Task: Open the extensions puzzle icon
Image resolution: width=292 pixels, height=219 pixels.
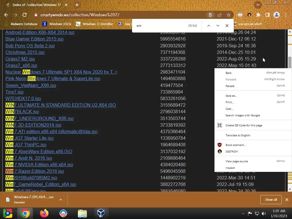Action: tap(258, 15)
